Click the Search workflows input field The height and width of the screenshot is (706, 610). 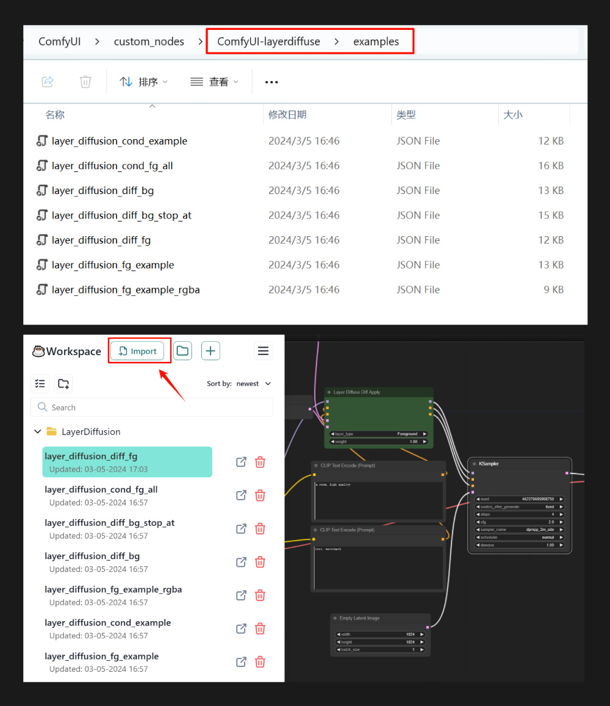pyautogui.click(x=152, y=408)
